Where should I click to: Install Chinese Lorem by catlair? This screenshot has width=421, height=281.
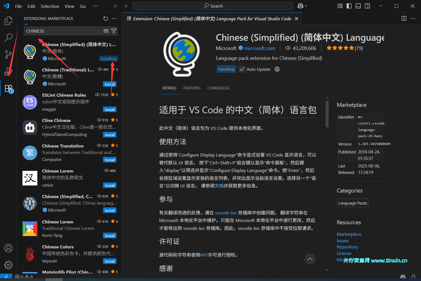pos(110,185)
